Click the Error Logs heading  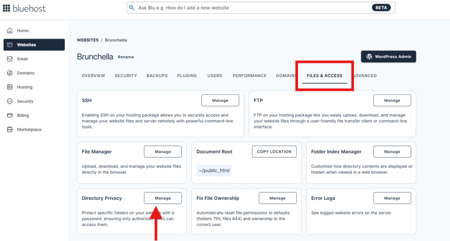323,198
